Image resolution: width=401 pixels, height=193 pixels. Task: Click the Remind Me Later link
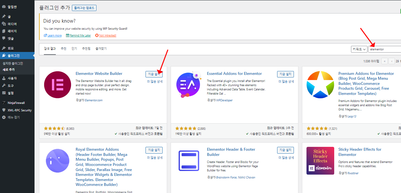pos(80,36)
